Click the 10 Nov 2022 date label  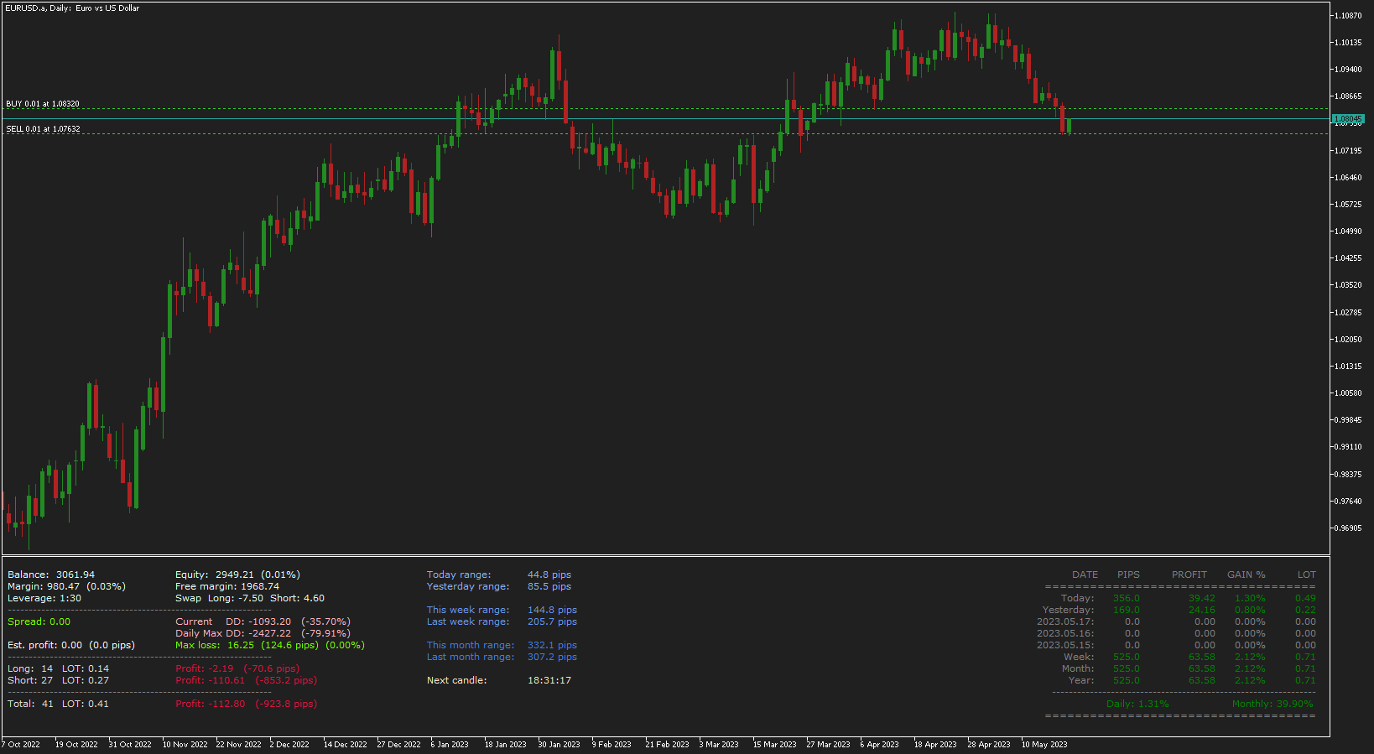click(x=185, y=745)
